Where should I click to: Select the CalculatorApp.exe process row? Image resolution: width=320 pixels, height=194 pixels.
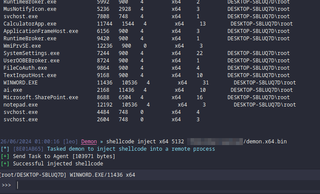pos(29,23)
